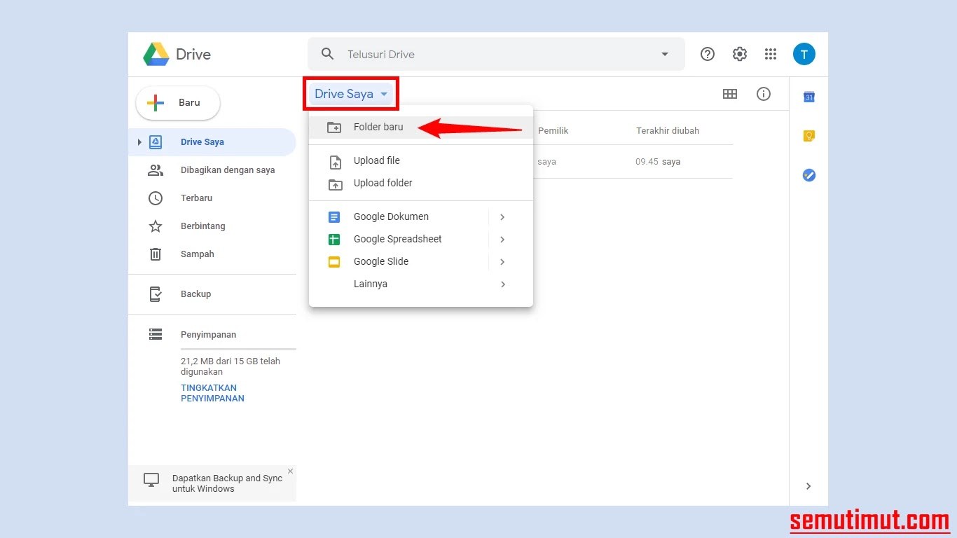Open the Settings gear icon
This screenshot has height=538, width=957.
pyautogui.click(x=739, y=54)
